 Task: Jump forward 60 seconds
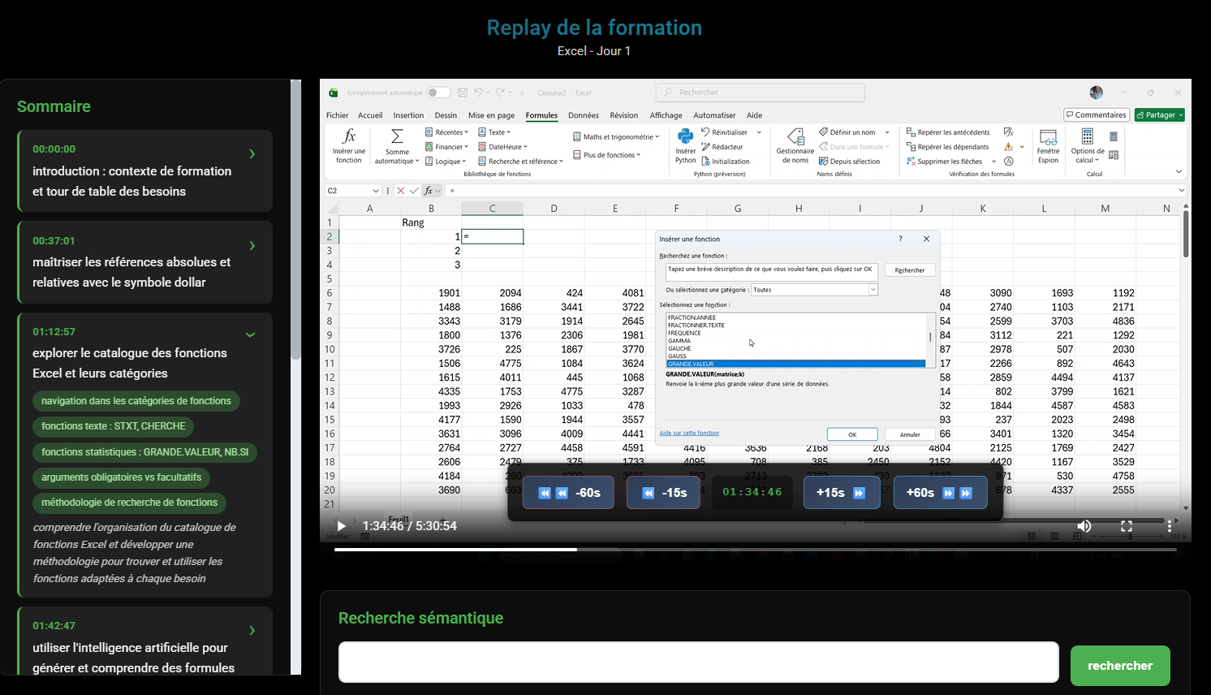pos(939,493)
